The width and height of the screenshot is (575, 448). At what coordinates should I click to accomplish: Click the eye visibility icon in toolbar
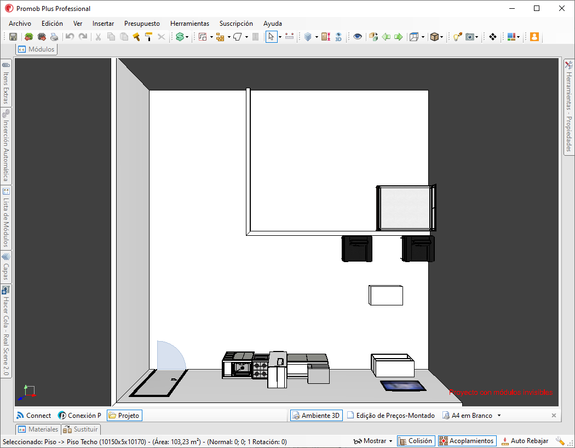358,37
